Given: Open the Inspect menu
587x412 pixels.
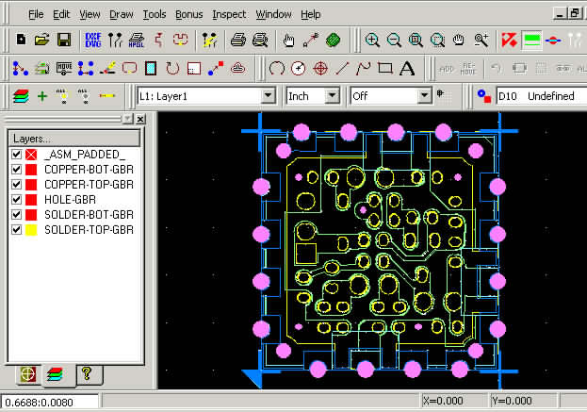Looking at the screenshot, I should [229, 14].
